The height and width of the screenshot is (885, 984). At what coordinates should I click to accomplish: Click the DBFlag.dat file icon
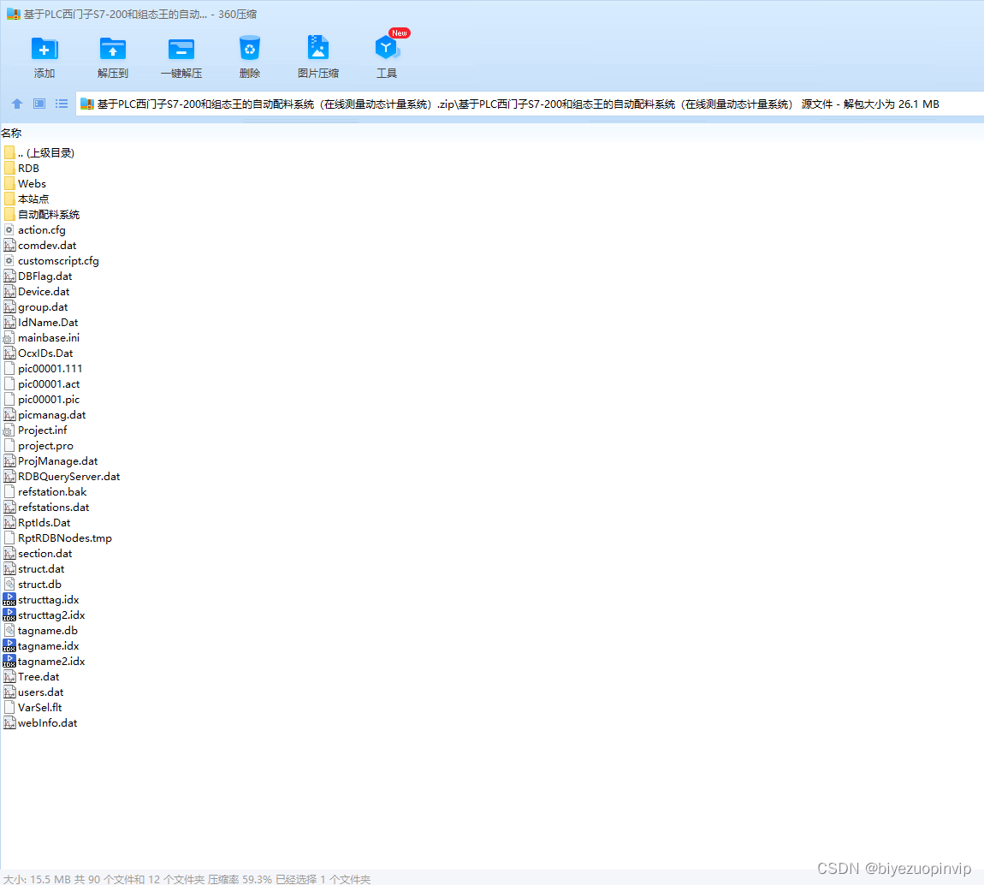pyautogui.click(x=9, y=276)
